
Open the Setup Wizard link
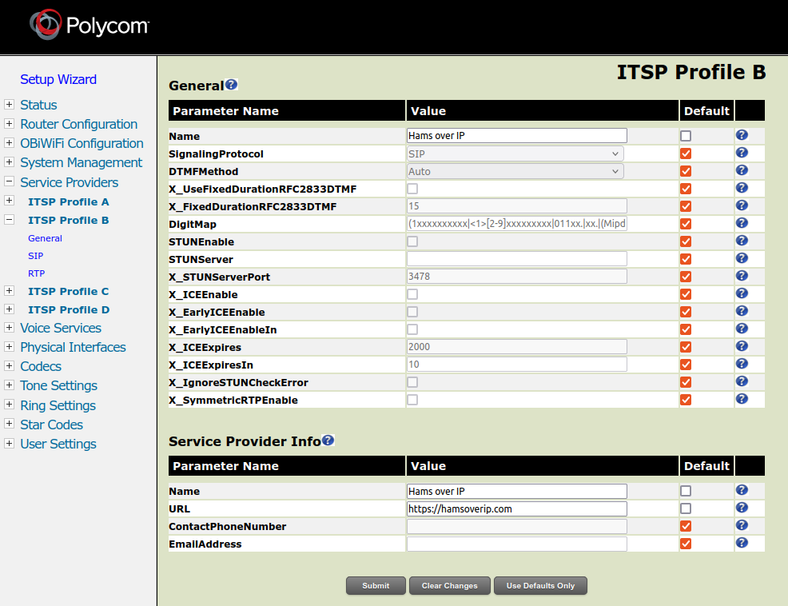pyautogui.click(x=58, y=79)
